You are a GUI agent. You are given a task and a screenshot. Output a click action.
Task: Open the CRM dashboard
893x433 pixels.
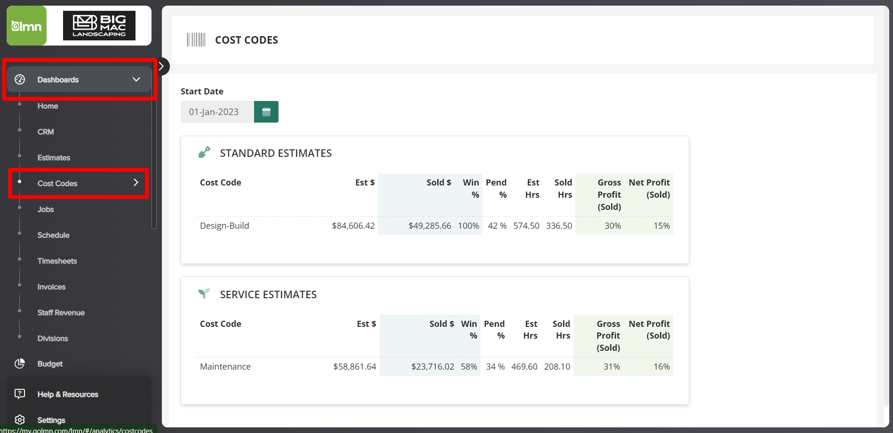point(46,132)
